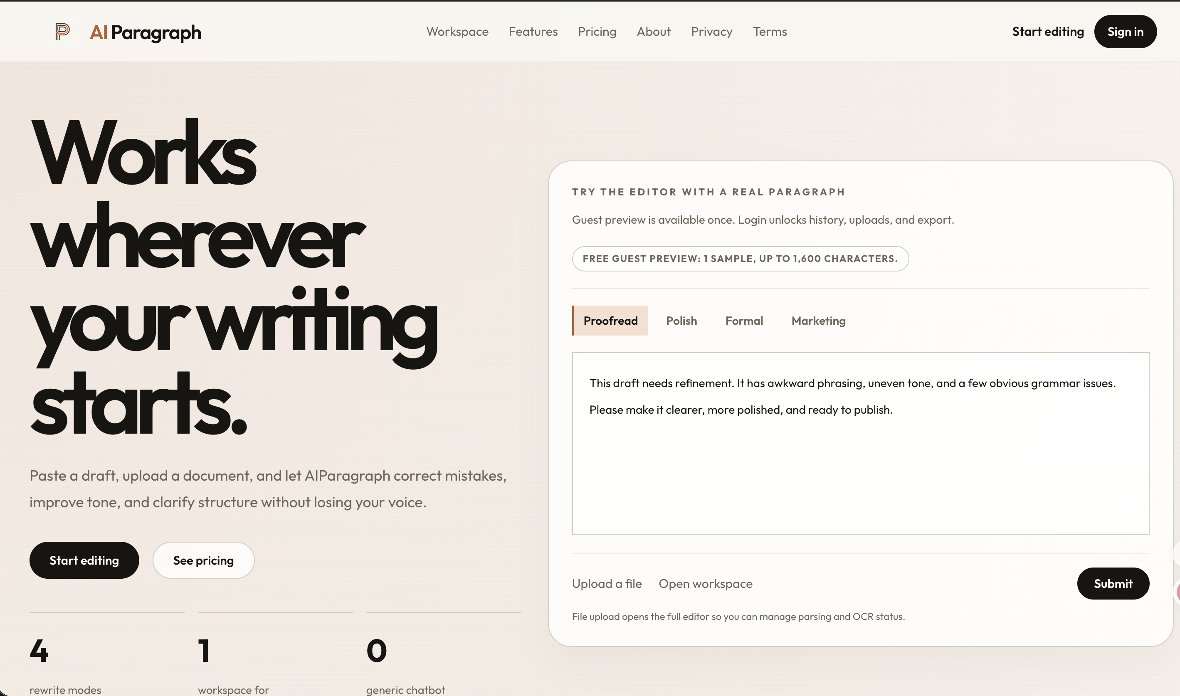Submit the sample paragraph
This screenshot has width=1180, height=696.
[1113, 583]
